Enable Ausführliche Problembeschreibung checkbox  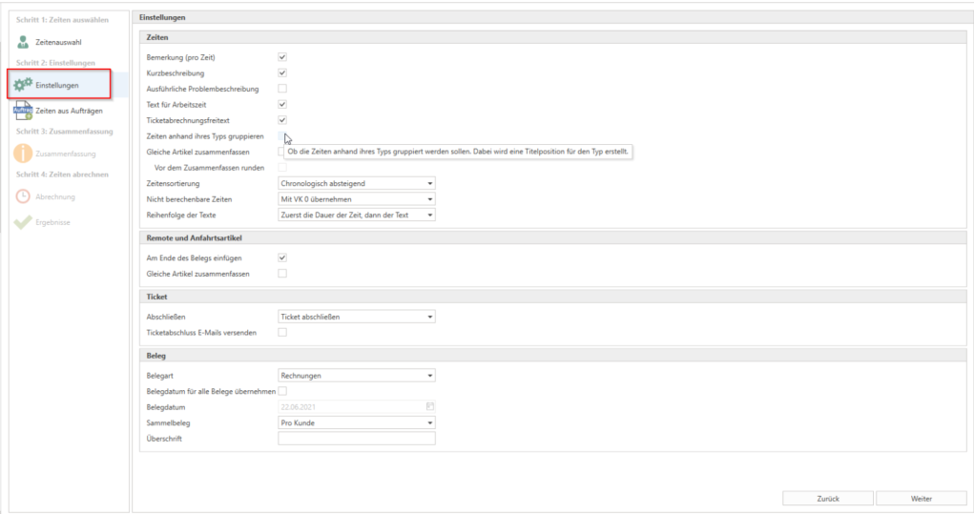(x=282, y=89)
